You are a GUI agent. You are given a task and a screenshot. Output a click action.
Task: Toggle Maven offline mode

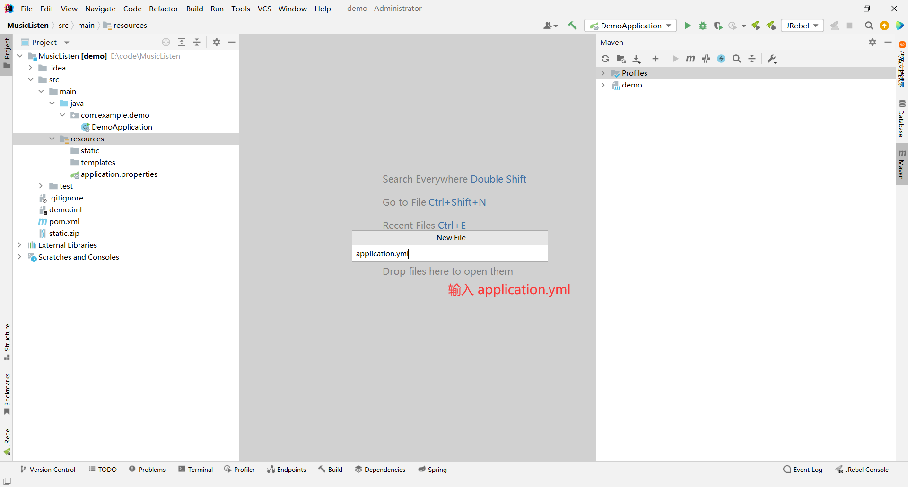click(x=706, y=59)
